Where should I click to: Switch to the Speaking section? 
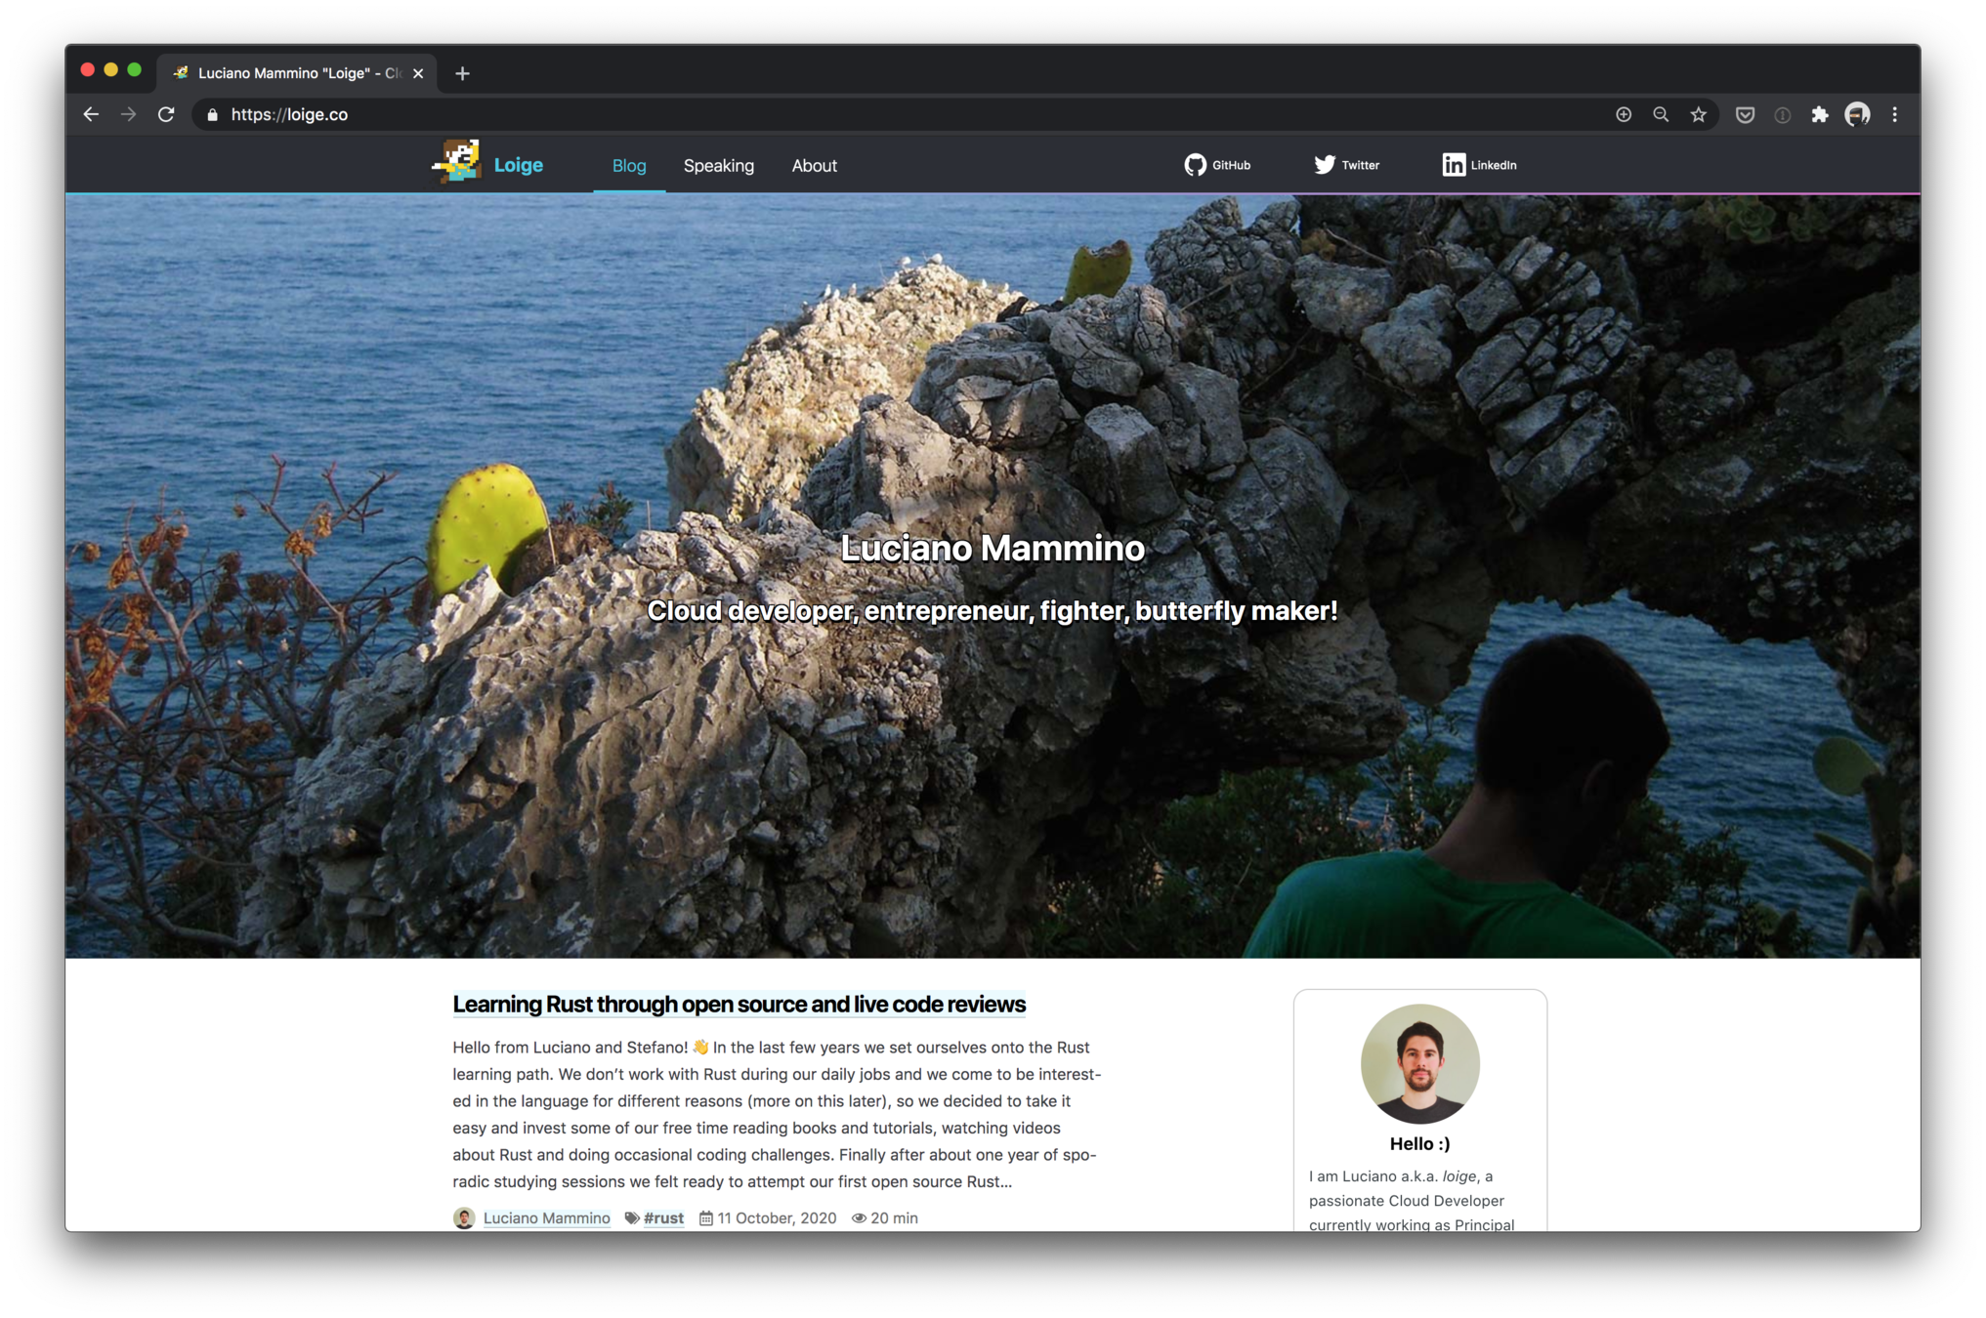click(x=718, y=166)
